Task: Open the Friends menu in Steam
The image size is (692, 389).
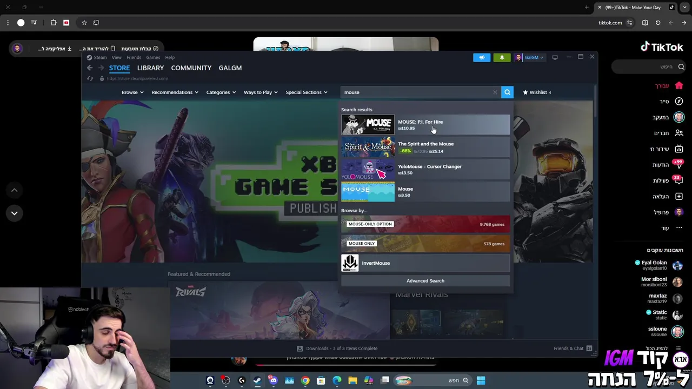Action: (x=134, y=57)
